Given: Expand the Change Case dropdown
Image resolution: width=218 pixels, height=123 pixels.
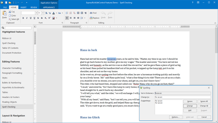Looking at the screenshot, I should coord(62,13).
